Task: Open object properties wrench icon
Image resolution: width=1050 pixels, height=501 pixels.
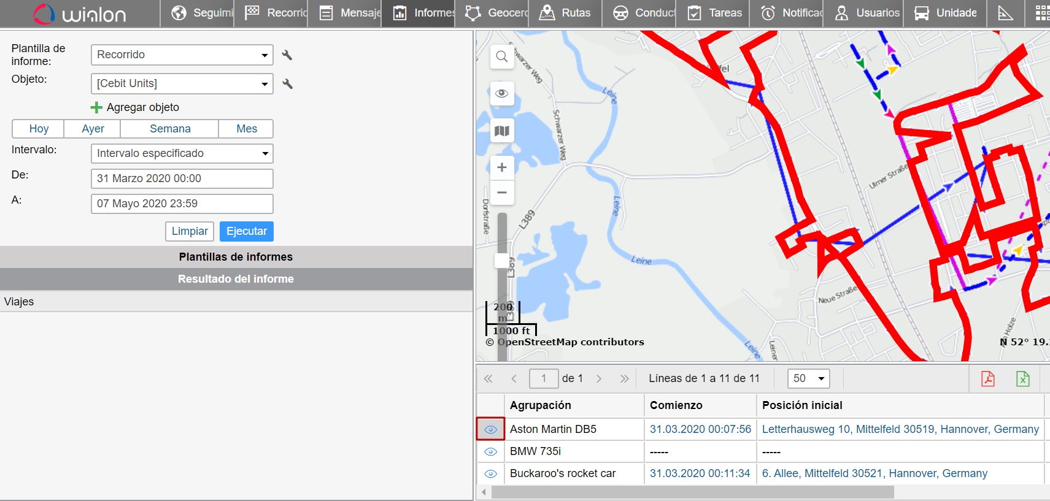Action: click(287, 84)
